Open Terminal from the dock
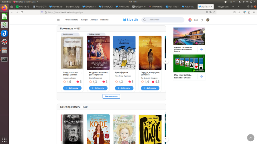Viewport: 257px width, 144px height. [x=4, y=59]
